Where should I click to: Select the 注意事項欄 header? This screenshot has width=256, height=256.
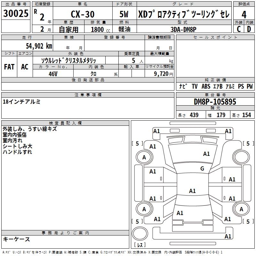[x=88, y=95]
